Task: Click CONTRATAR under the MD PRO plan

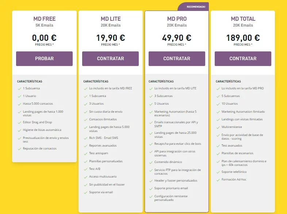Action: (x=177, y=59)
